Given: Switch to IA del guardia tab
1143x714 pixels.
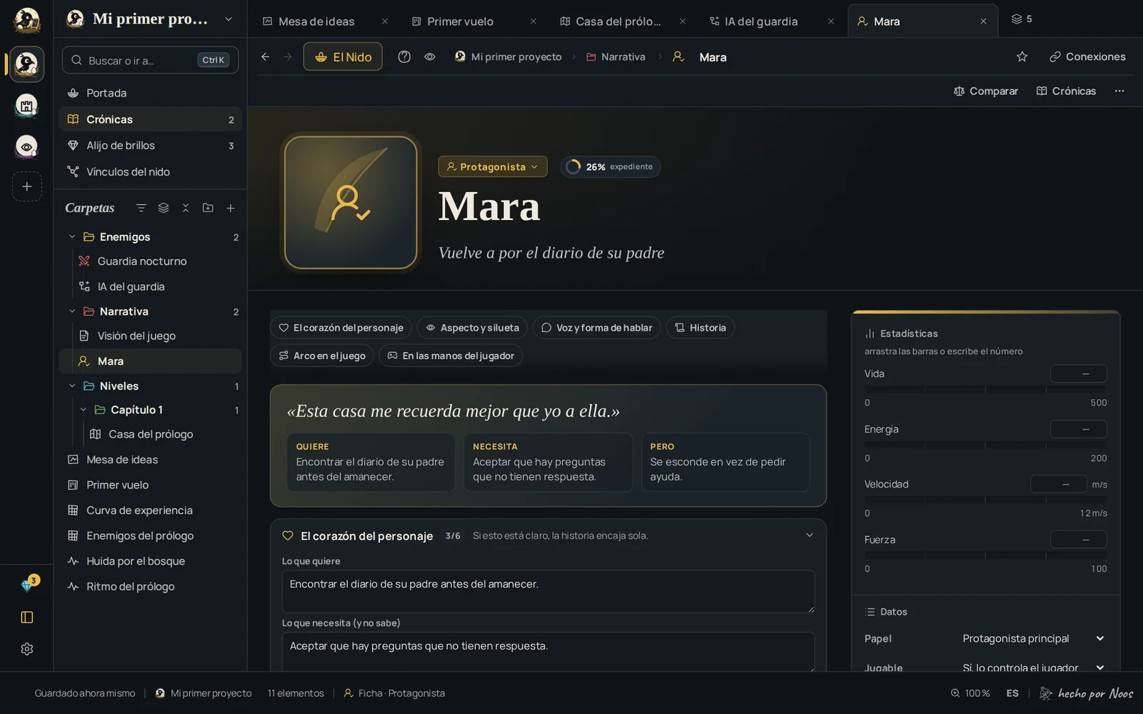Looking at the screenshot, I should click(761, 21).
